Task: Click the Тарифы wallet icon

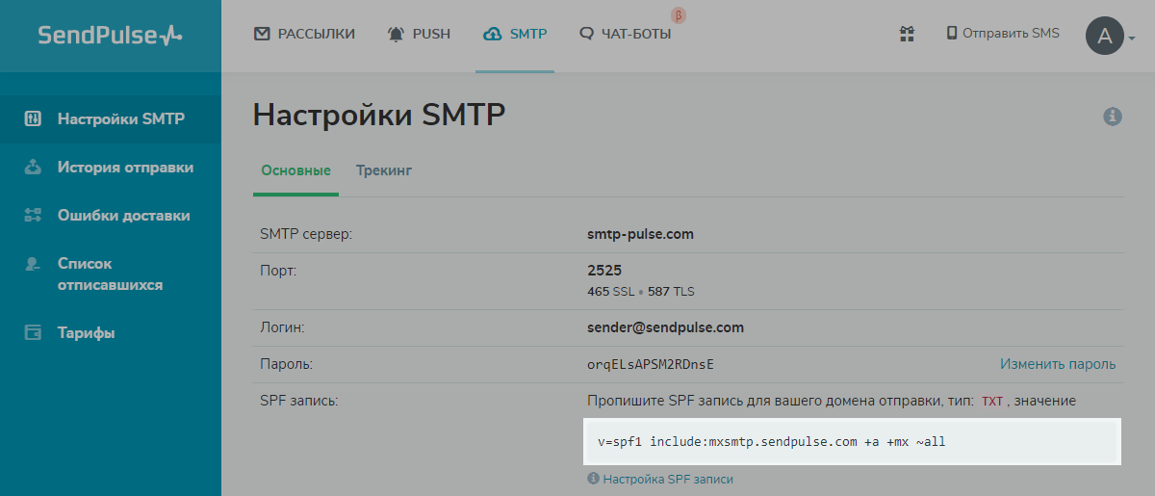Action: pyautogui.click(x=33, y=333)
